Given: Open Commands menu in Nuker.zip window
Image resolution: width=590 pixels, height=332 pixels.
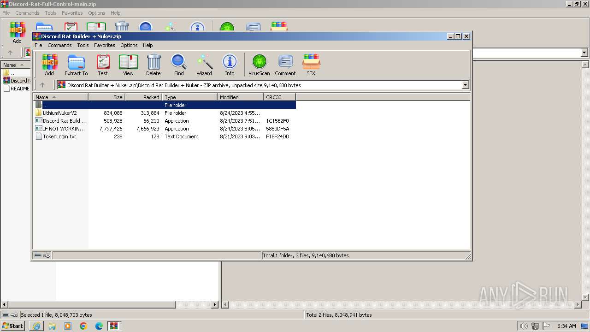Looking at the screenshot, I should 59,45.
